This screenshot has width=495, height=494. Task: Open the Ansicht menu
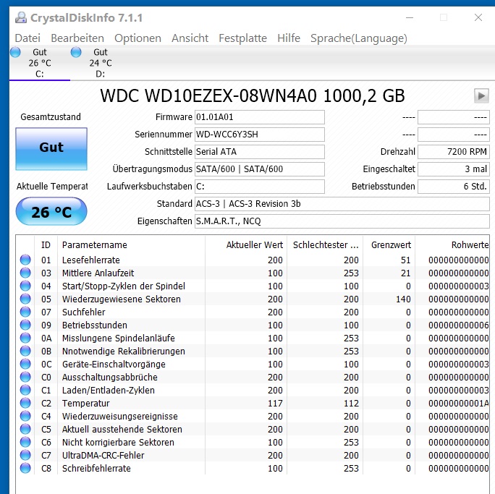click(x=190, y=38)
